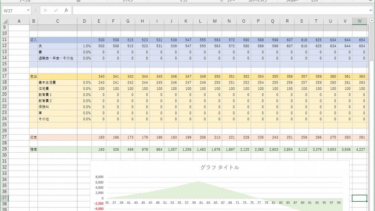This screenshot has width=375, height=211.
Task: Click the 0.5% rate cell for 基本生活費
Action: (x=84, y=83)
